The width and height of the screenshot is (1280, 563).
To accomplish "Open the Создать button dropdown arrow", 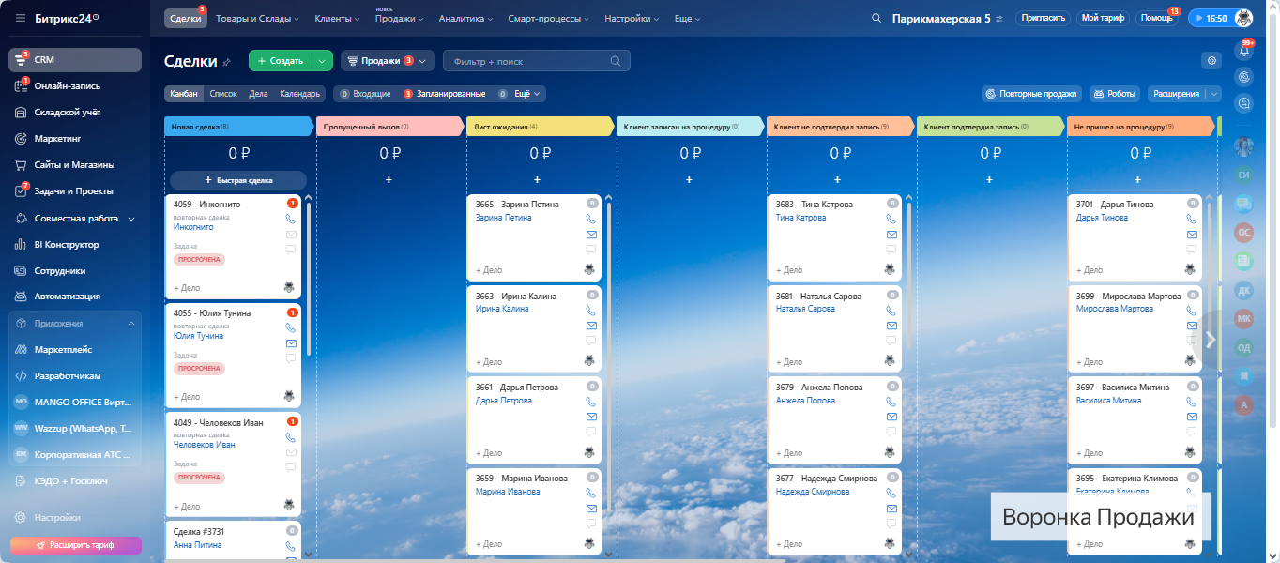I will (x=322, y=61).
